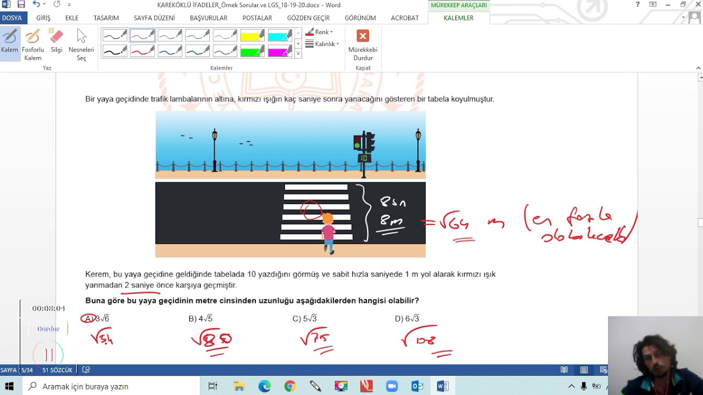
Task: Go to next row in pen gallery
Action: click(x=298, y=43)
